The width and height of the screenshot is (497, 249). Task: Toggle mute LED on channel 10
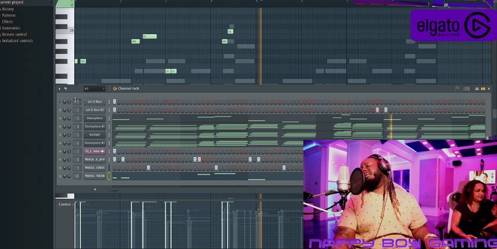[60, 177]
